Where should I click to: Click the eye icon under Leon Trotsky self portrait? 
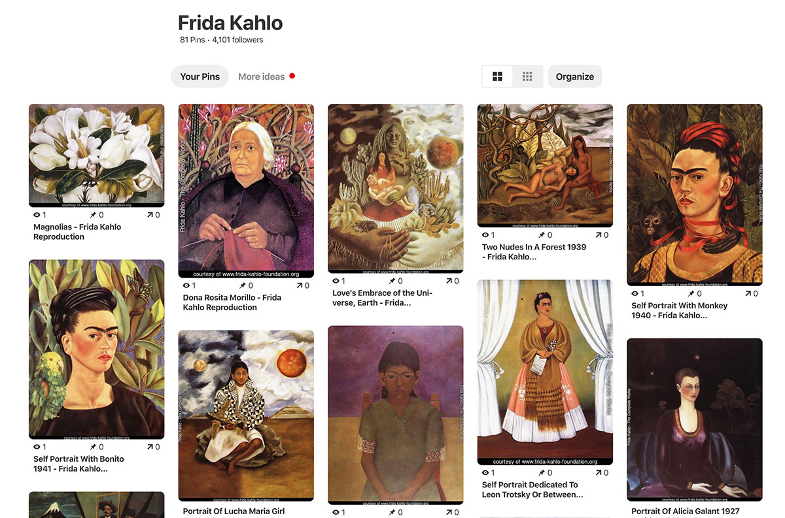(x=485, y=473)
